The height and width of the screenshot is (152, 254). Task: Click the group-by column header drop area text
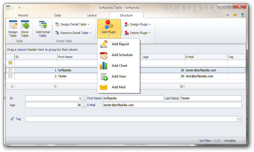pos(42,50)
